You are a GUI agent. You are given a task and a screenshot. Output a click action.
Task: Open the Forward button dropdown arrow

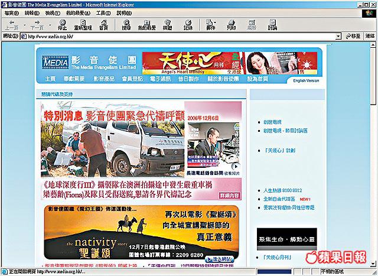point(50,25)
